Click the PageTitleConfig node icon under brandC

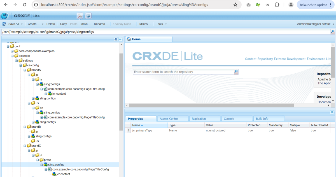(50, 169)
